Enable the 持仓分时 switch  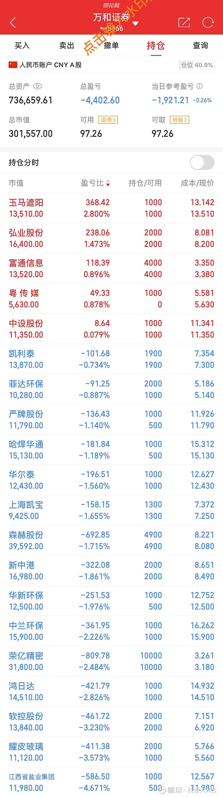click(x=202, y=163)
